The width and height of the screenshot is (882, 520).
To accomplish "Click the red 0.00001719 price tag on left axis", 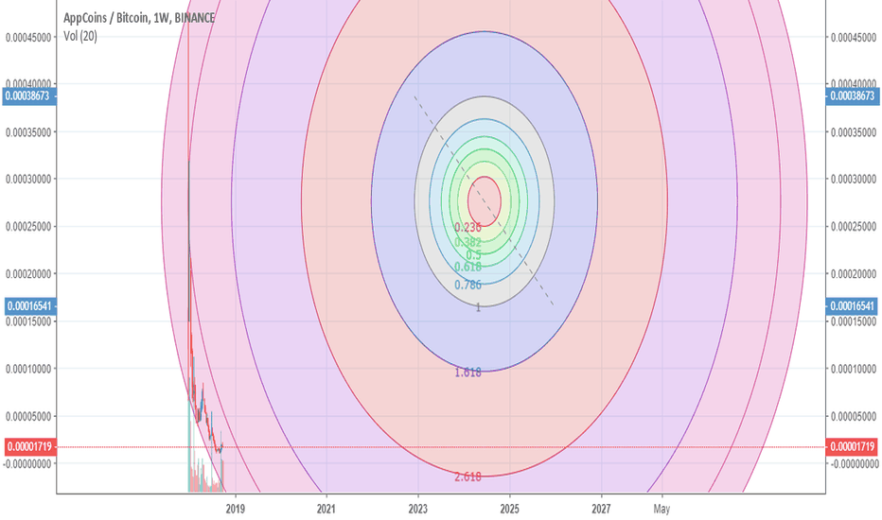I will pyautogui.click(x=29, y=447).
